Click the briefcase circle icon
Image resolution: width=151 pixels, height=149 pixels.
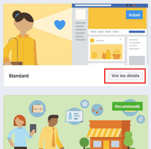tap(37, 109)
